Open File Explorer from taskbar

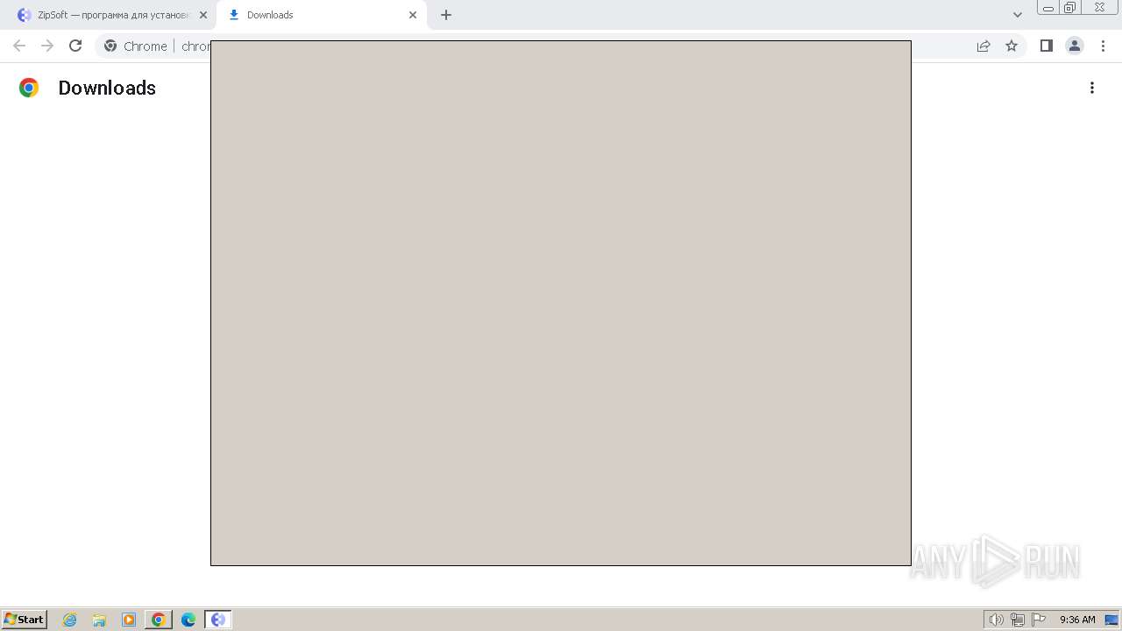pos(99,620)
